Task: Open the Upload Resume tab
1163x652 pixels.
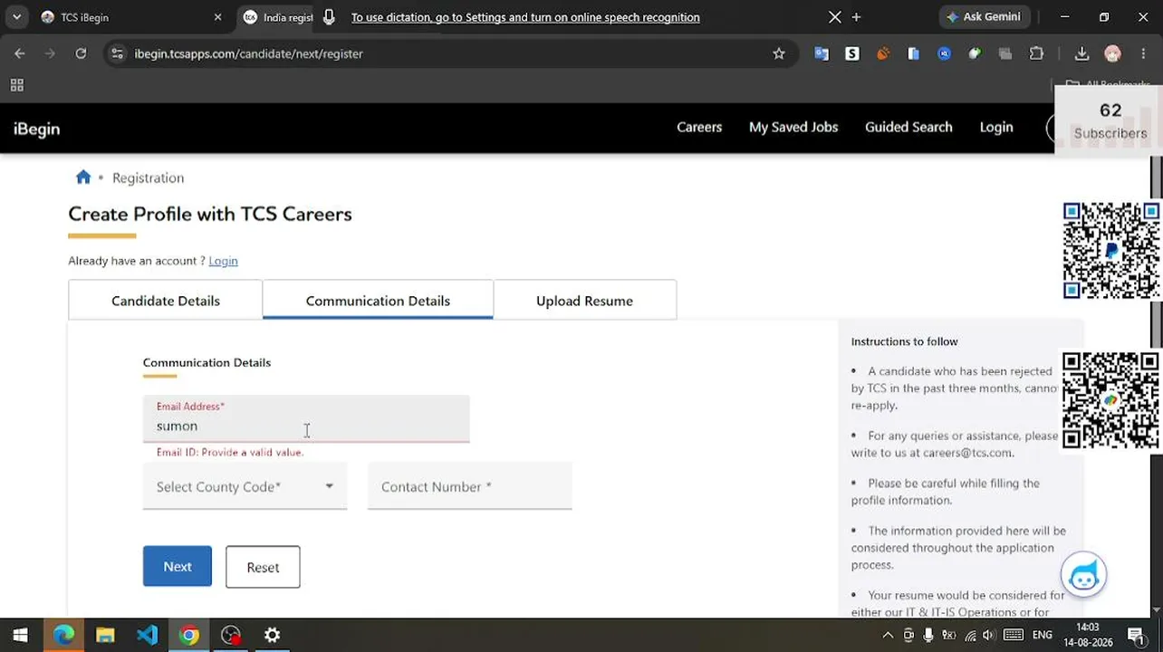Action: tap(584, 301)
